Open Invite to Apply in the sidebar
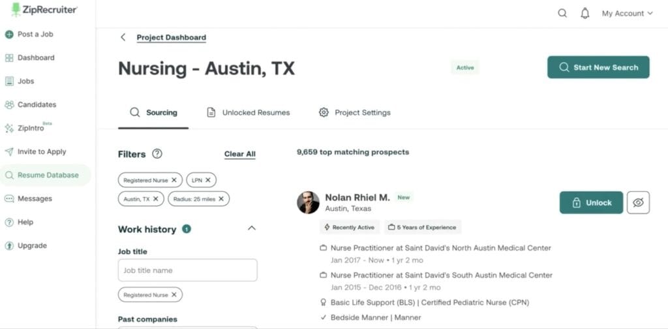This screenshot has width=668, height=329. [35, 151]
